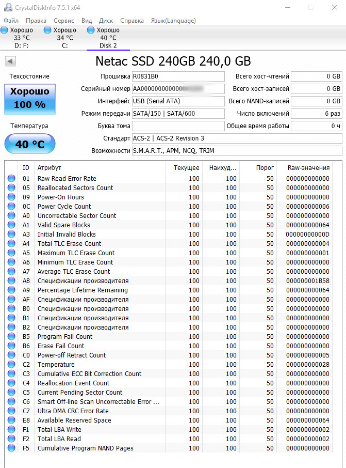This screenshot has width=346, height=468.
Task: Click status icon for Reallocated Sectors Count
Action: (11, 188)
